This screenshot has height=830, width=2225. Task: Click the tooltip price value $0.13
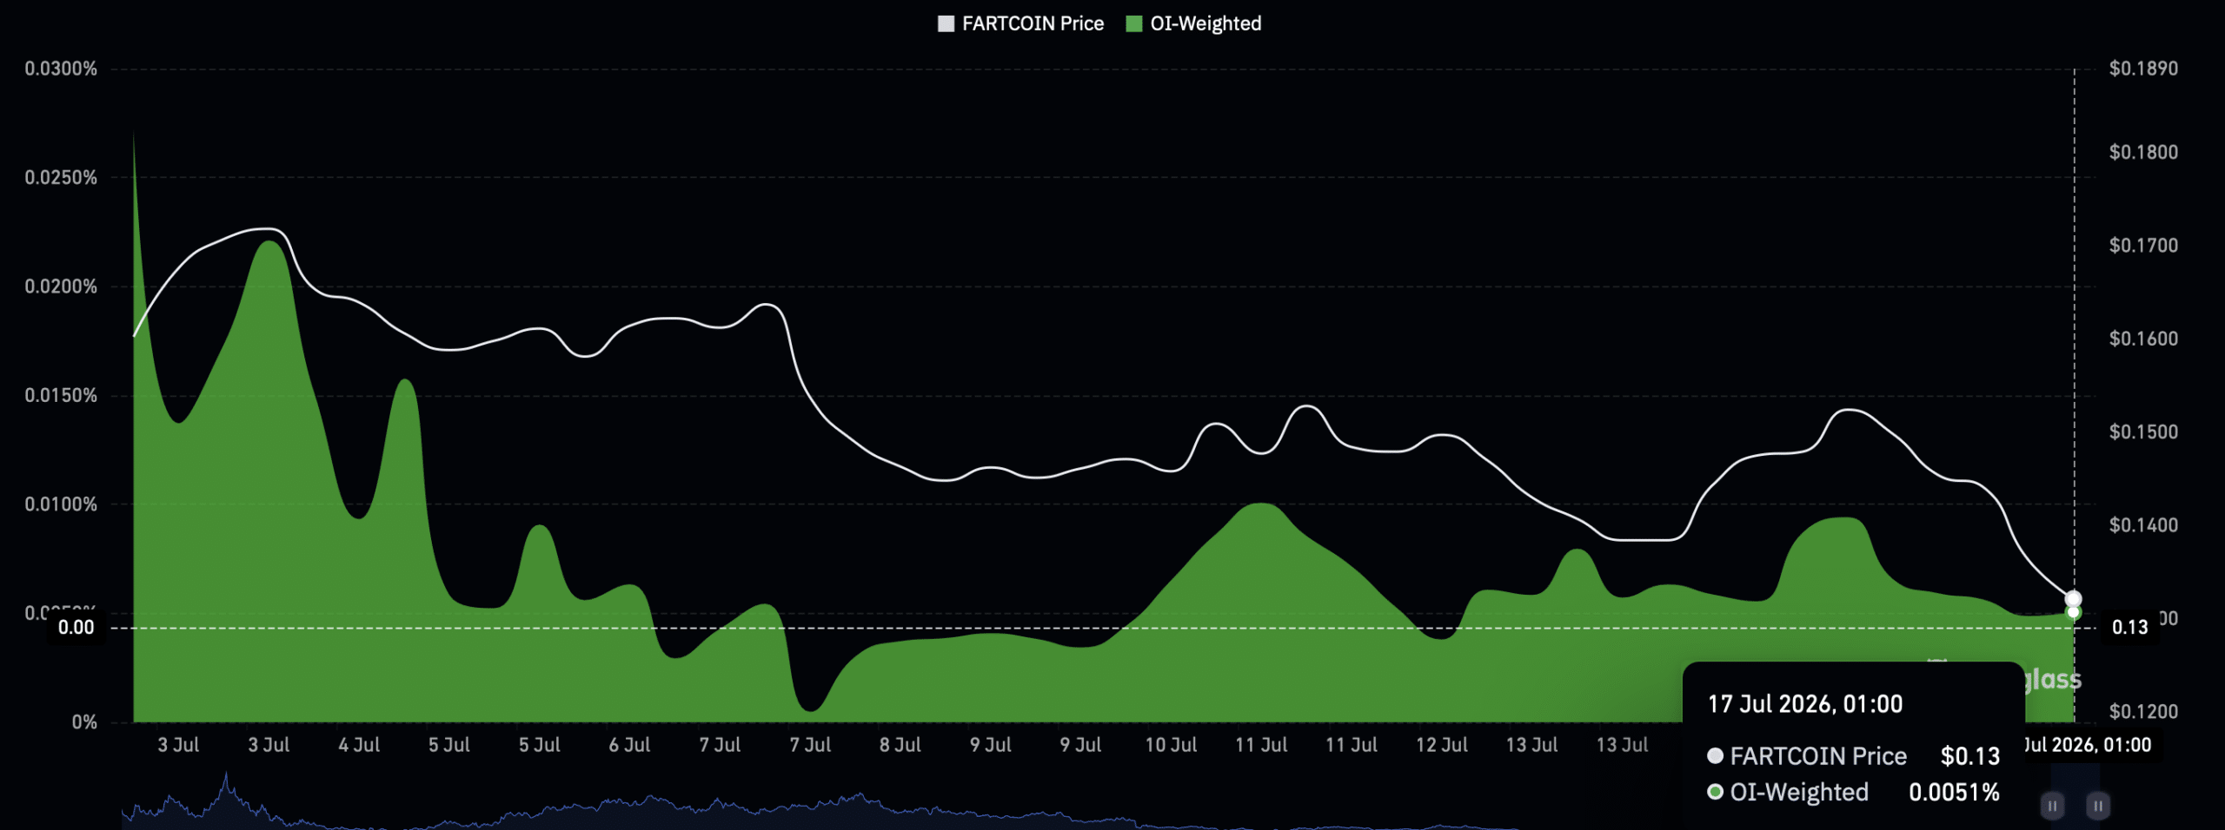[x=1970, y=756]
